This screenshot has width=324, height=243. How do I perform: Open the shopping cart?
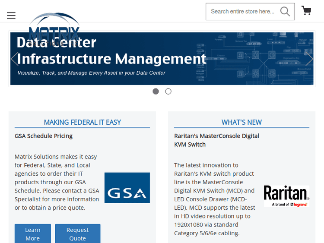coord(306,11)
